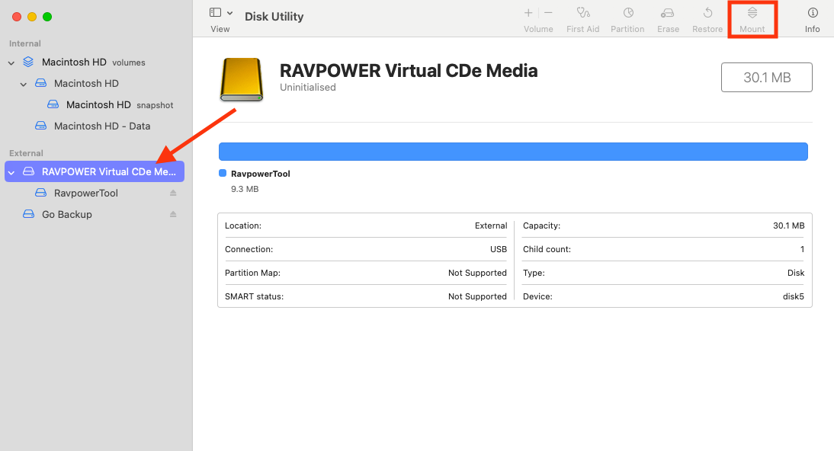Click the blue RavpowerTool usage bar
The height and width of the screenshot is (451, 834).
point(512,152)
